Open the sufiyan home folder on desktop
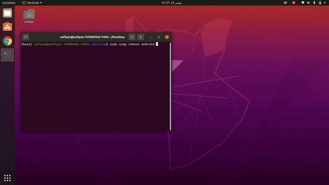 (29, 16)
